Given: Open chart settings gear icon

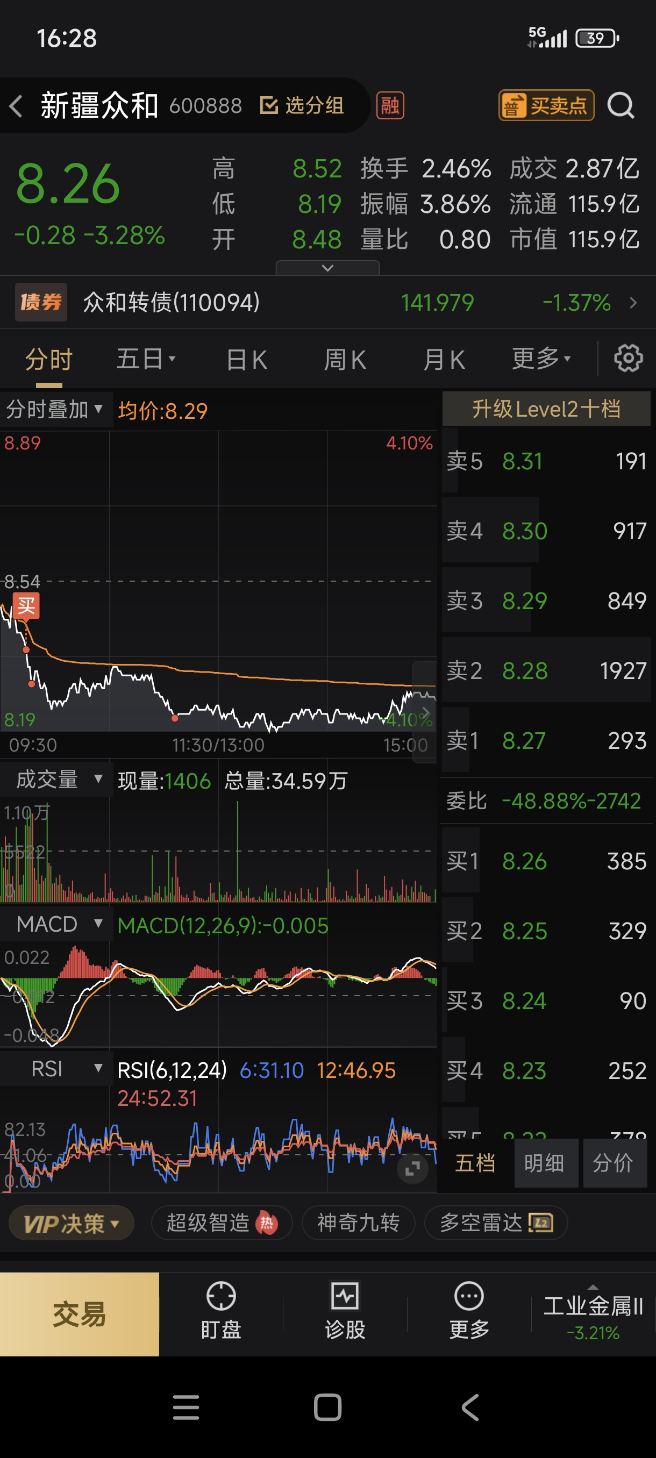Looking at the screenshot, I should 628,358.
